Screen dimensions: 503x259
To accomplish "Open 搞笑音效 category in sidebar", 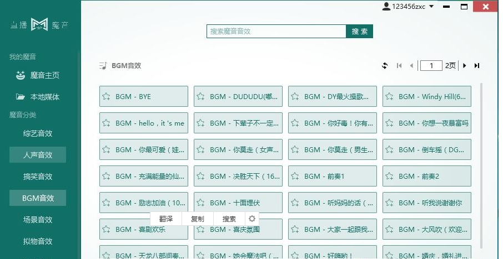I will coord(38,177).
